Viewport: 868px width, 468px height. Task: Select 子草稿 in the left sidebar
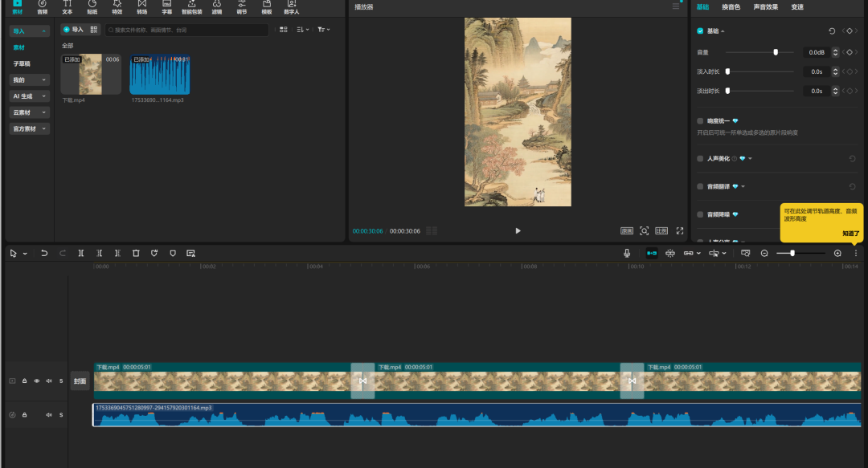22,63
